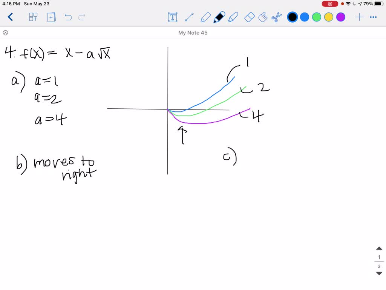Dismiss the banner with the circled X

pyautogui.click(x=5, y=32)
